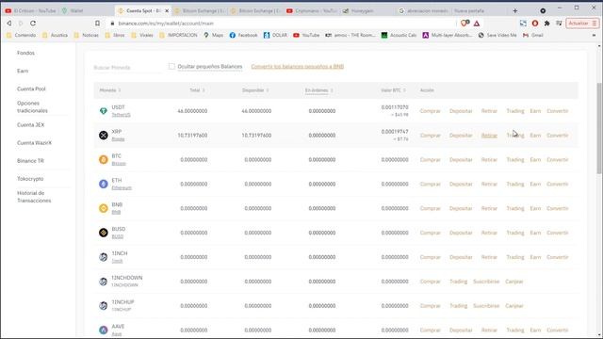Bookmark this page with the bookmark icon

click(x=97, y=24)
